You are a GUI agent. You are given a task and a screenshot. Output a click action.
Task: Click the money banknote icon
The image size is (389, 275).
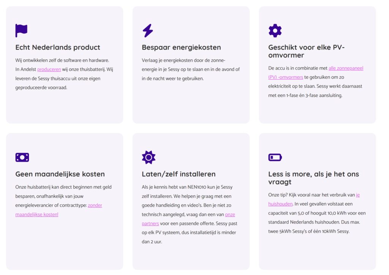pyautogui.click(x=22, y=157)
